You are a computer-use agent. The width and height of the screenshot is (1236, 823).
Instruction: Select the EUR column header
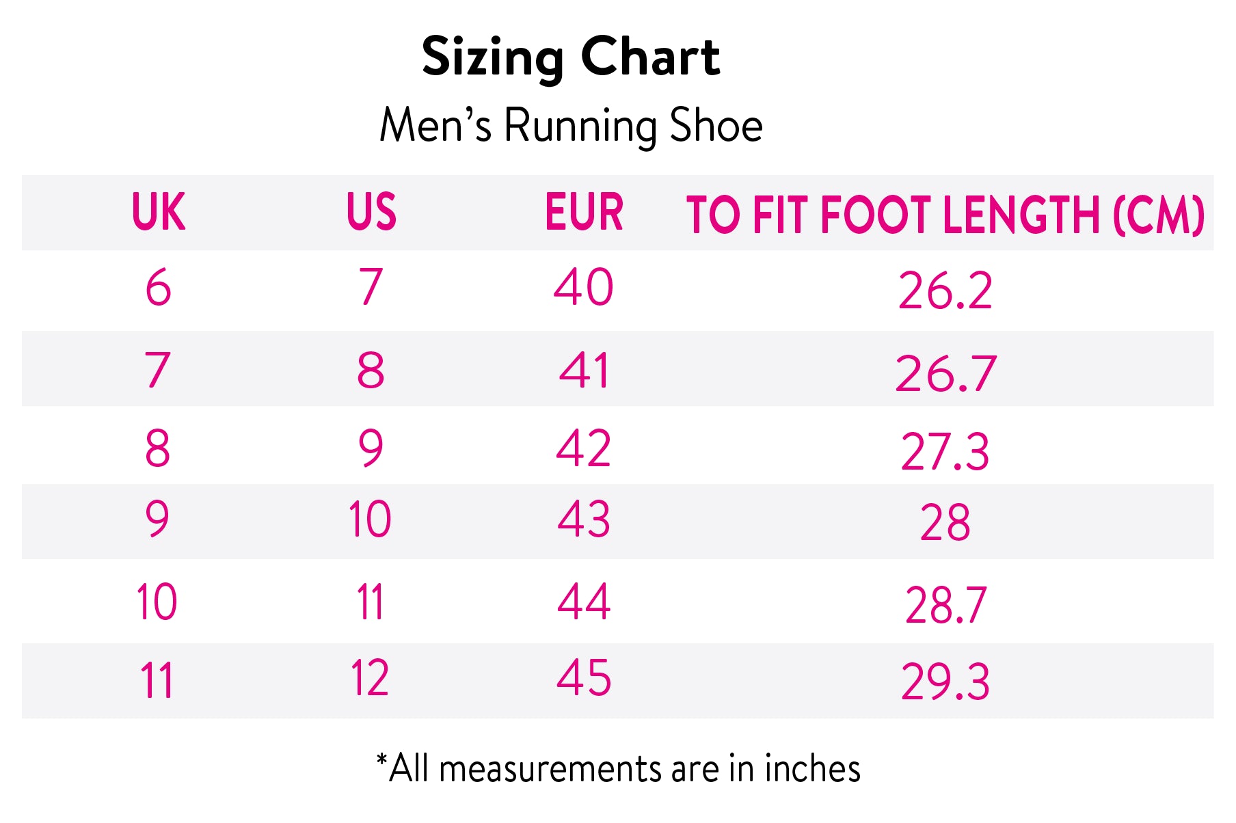(x=584, y=213)
